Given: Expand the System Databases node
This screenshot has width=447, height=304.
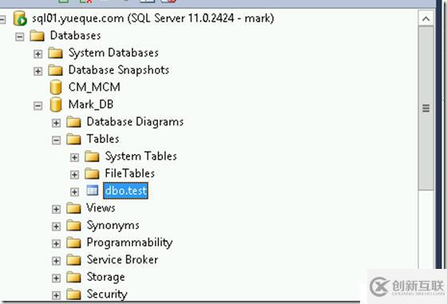Looking at the screenshot, I should tap(38, 53).
